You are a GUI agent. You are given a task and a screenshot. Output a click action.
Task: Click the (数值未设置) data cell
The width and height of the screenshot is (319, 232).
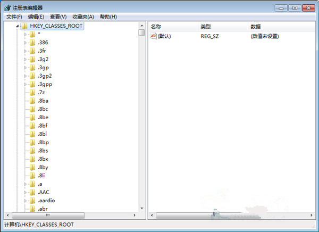tap(265, 36)
